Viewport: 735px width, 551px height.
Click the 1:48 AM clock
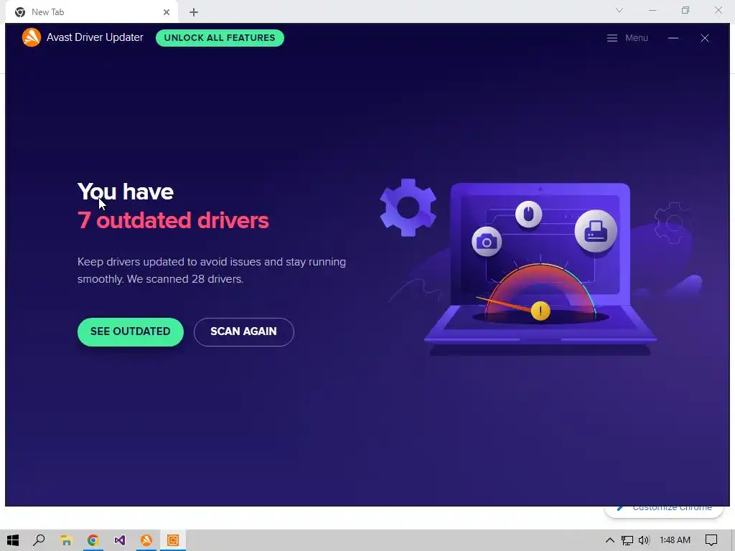coord(675,540)
